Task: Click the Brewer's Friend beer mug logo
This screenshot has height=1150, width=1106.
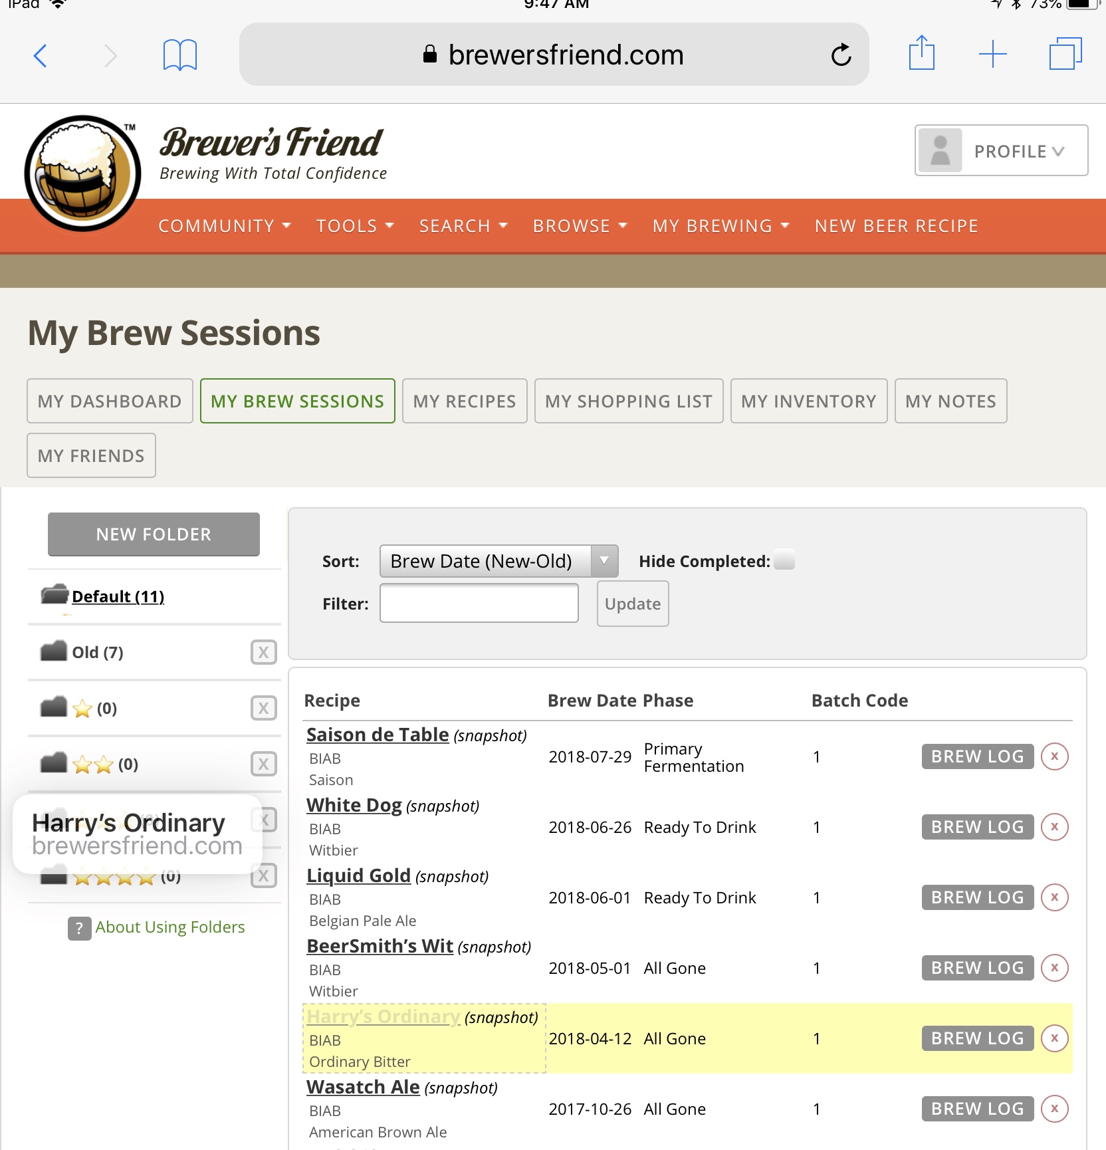Action: (x=83, y=173)
